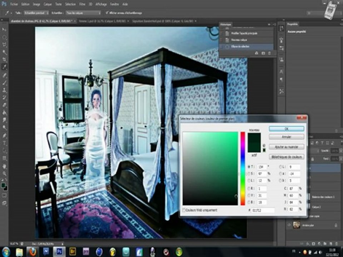Select the B (blue) radio button
This screenshot has width=343, height=257.
(249, 202)
